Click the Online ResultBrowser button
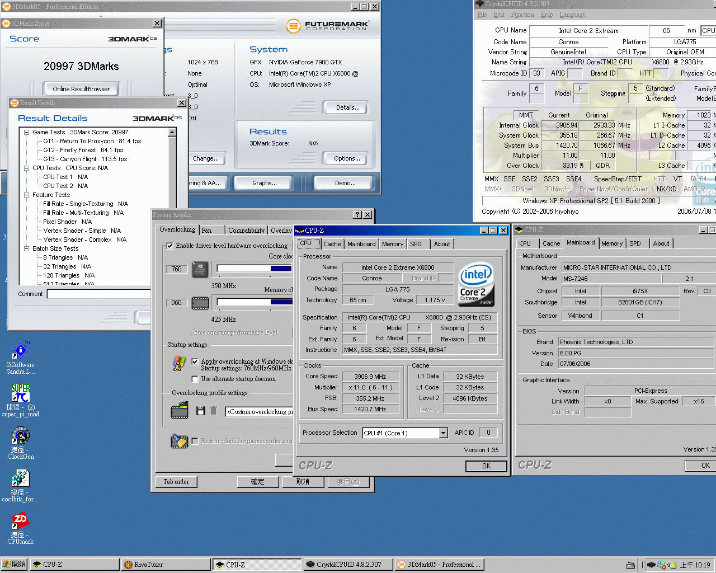The image size is (716, 573). coord(81,89)
